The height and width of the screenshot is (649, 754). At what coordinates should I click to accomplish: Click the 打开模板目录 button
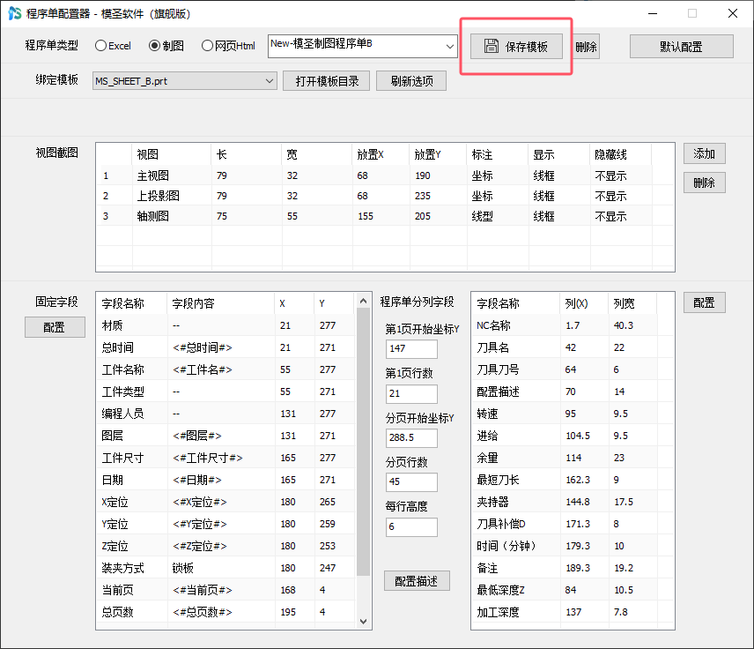pos(326,81)
